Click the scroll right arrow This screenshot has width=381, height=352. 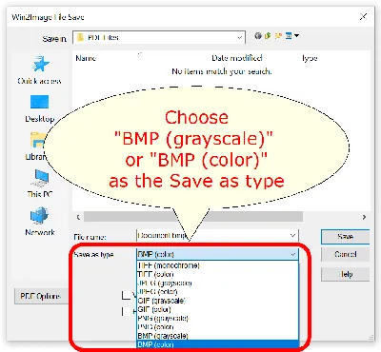click(364, 217)
